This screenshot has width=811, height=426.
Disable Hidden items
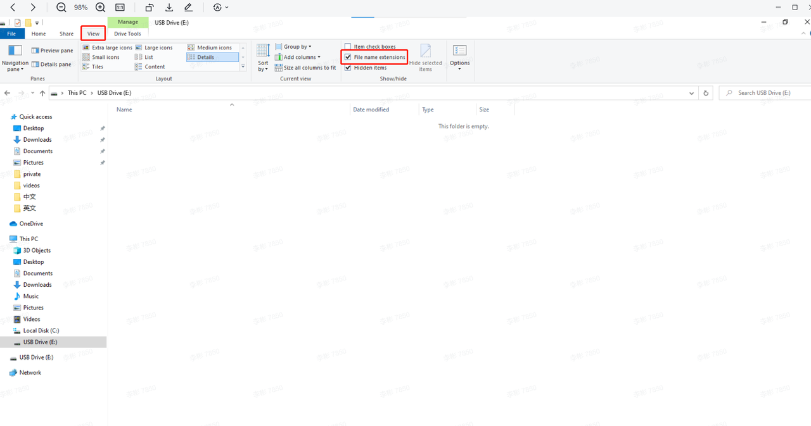tap(348, 67)
